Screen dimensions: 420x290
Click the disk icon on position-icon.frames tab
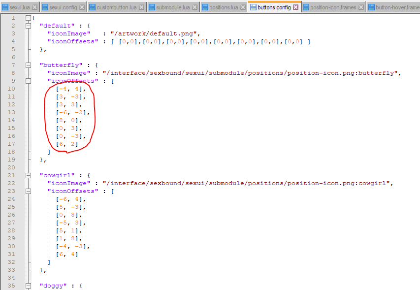[306, 7]
